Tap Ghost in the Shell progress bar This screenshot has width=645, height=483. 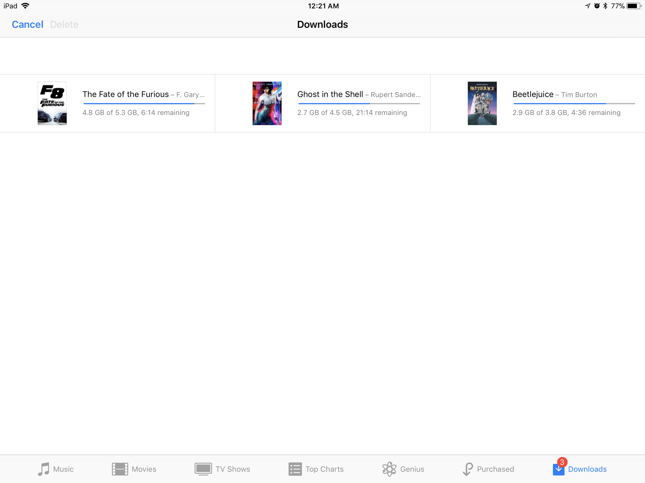[x=359, y=103]
